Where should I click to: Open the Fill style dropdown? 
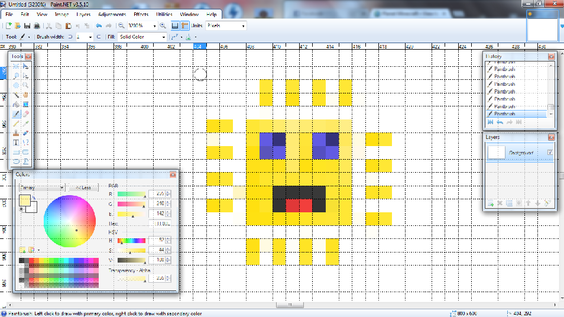[x=164, y=37]
